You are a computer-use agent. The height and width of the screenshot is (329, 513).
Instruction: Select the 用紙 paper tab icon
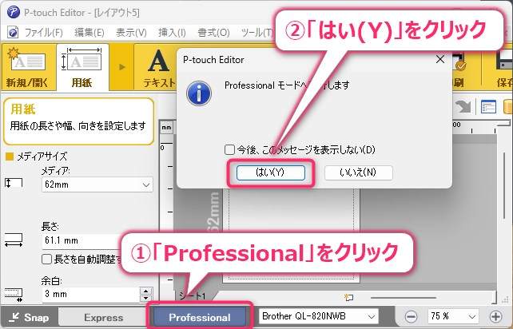click(x=82, y=68)
